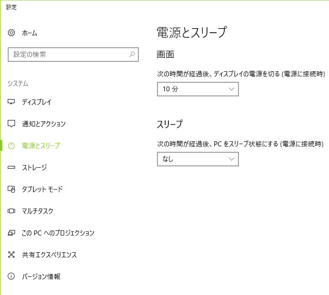This screenshot has width=329, height=295.
Task: Click the Home gear icon
Action: point(11,33)
